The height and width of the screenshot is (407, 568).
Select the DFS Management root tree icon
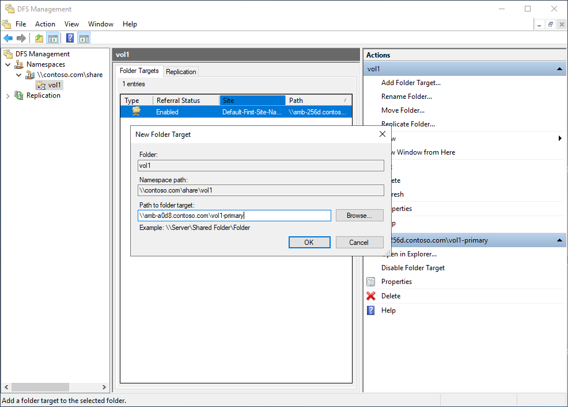click(x=8, y=54)
